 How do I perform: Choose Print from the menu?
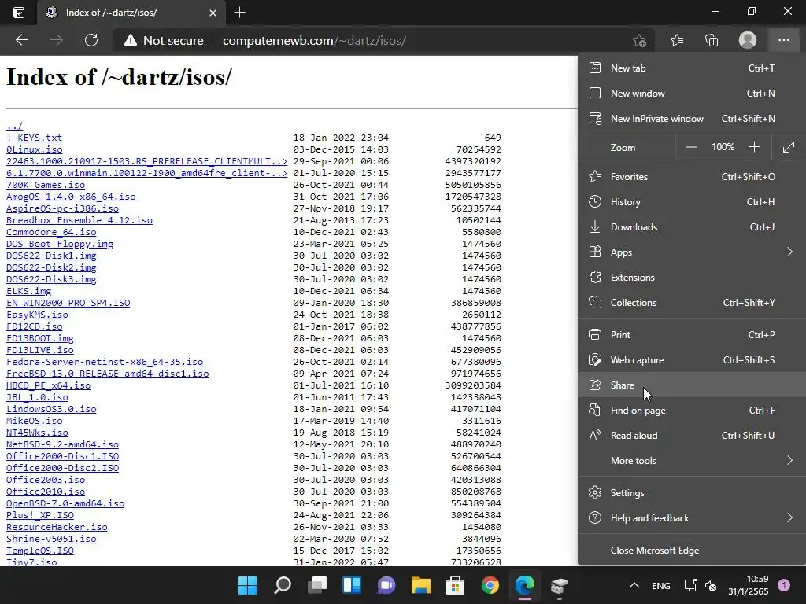(x=692, y=335)
